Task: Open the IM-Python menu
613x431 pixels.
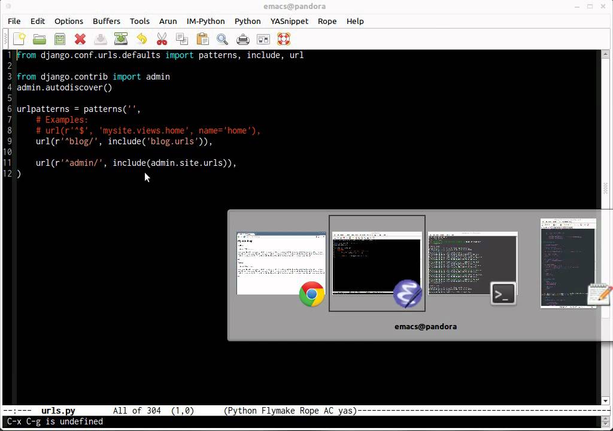Action: (x=206, y=21)
